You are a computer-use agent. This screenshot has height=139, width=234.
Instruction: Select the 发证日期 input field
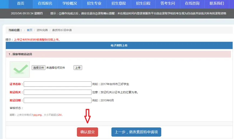tap(58, 100)
